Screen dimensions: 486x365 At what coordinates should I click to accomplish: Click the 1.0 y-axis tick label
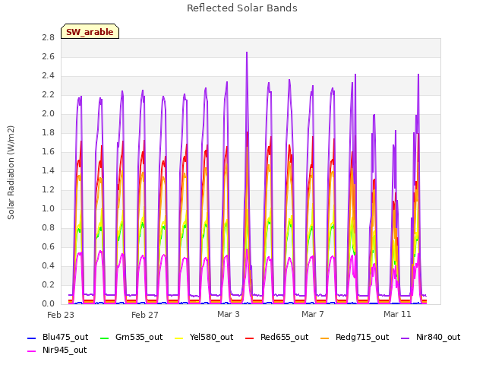pos(48,208)
